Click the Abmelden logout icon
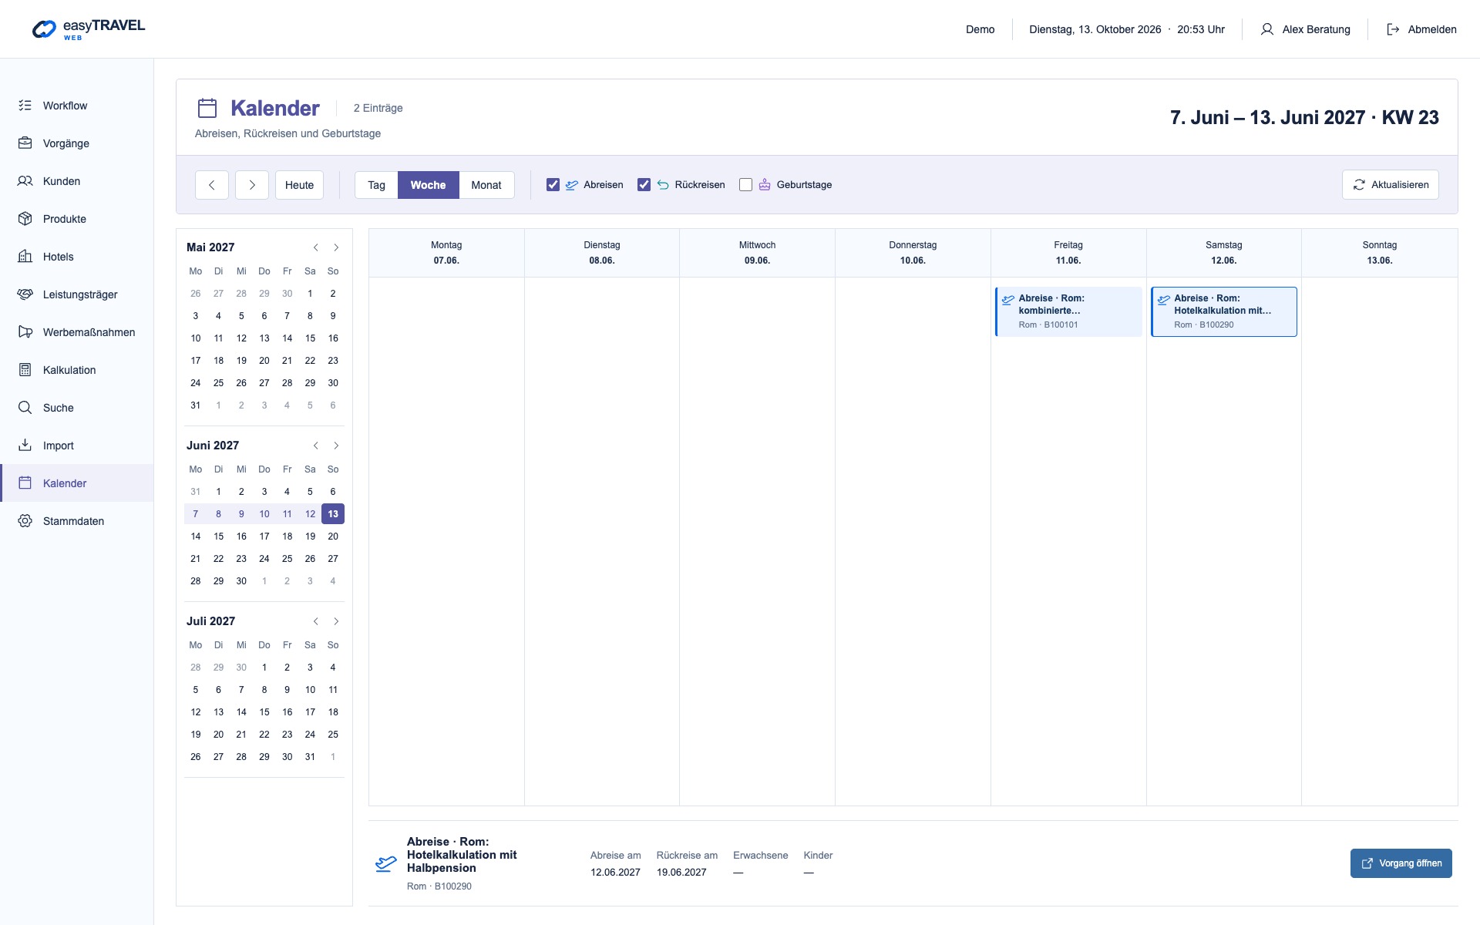Screen dimensions: 1480x925 coord(1393,29)
